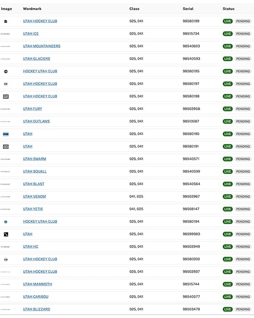Image resolution: width=254 pixels, height=318 pixels.
Task: Open the UTAH MOUNTAINEERS wordmark link
Action: pyautogui.click(x=41, y=46)
